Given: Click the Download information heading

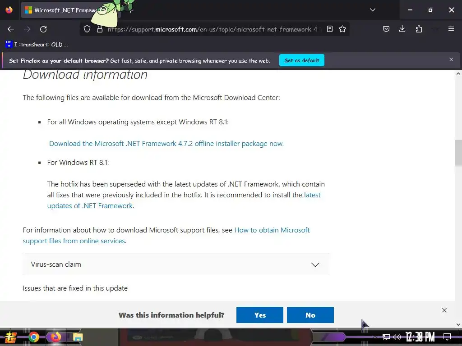Looking at the screenshot, I should (85, 75).
